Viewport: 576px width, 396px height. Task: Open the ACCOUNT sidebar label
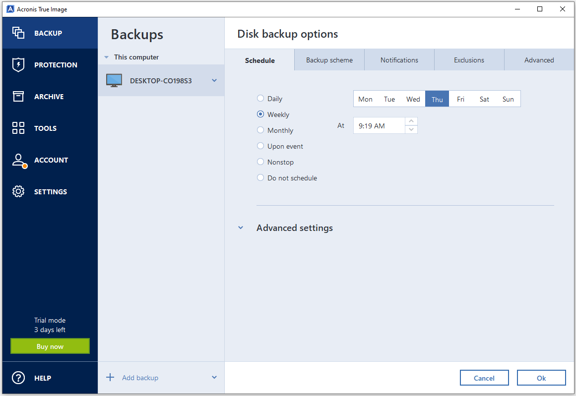tap(51, 160)
